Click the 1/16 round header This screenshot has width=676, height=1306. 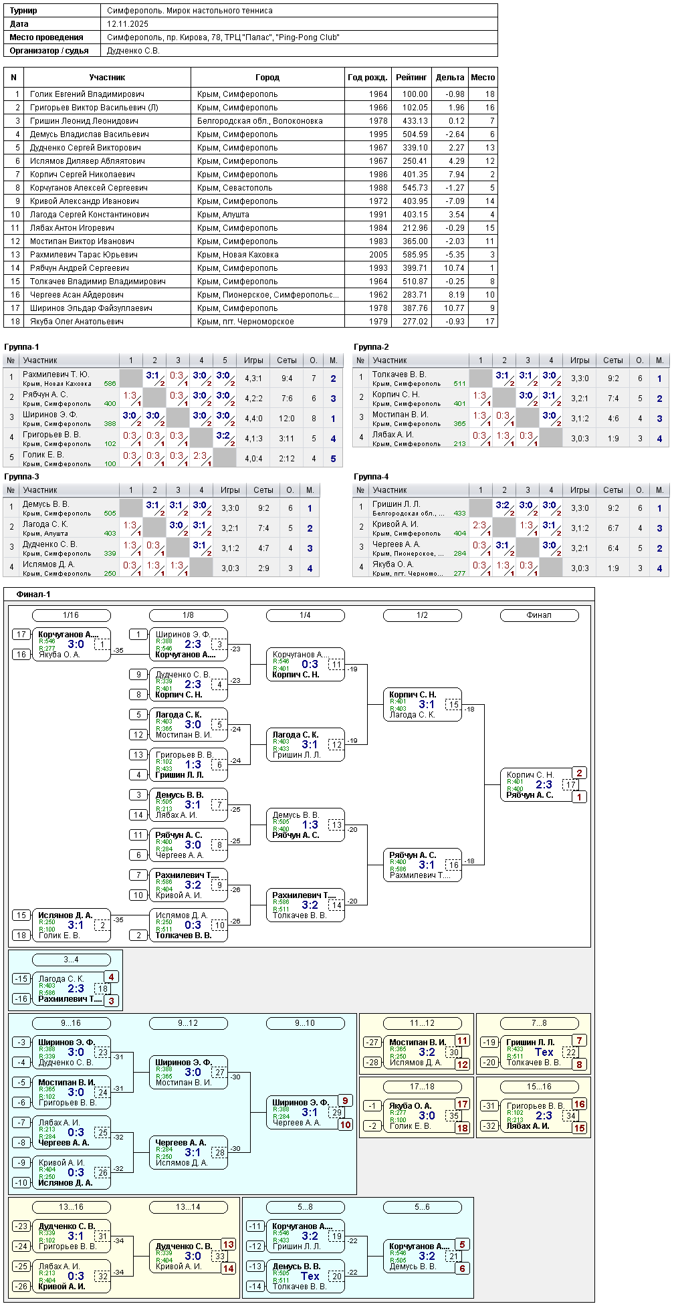[71, 615]
